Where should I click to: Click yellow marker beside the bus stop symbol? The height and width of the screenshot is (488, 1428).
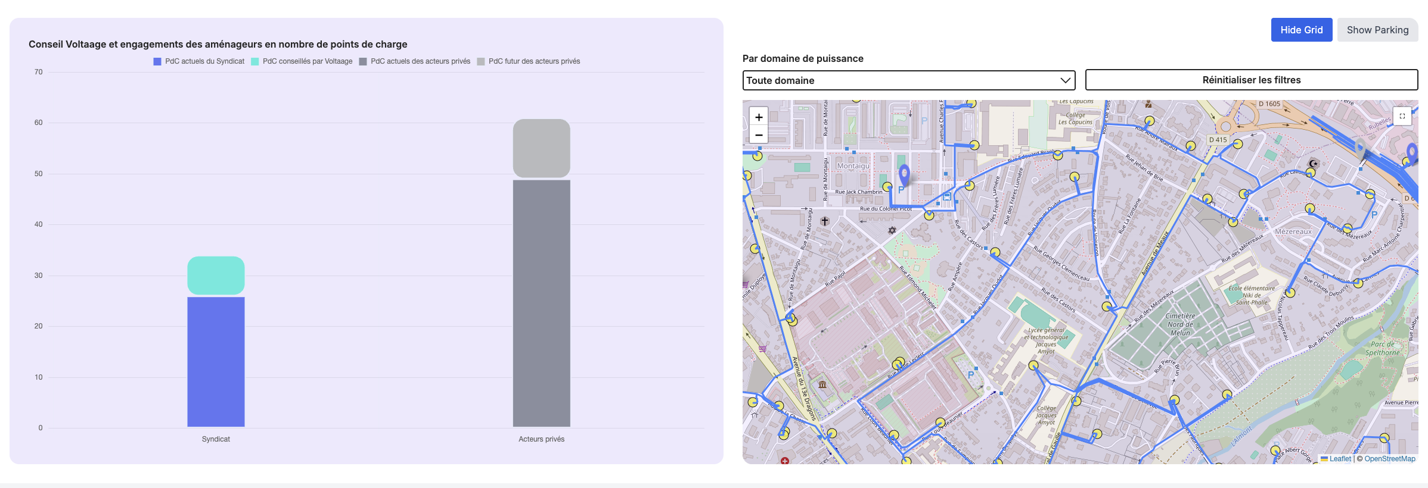click(x=969, y=186)
